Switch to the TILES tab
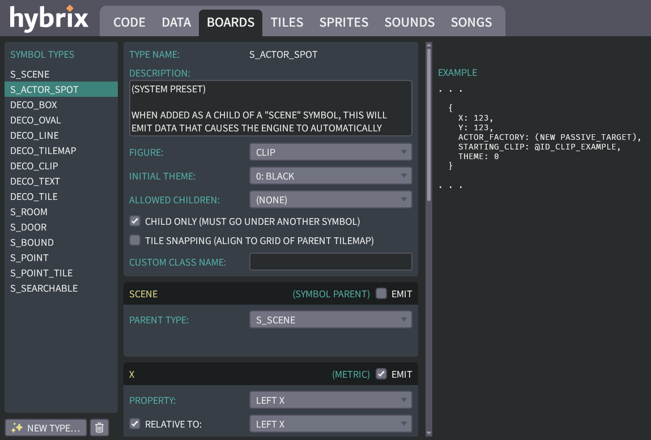Viewport: 651px width, 440px height. pos(286,22)
